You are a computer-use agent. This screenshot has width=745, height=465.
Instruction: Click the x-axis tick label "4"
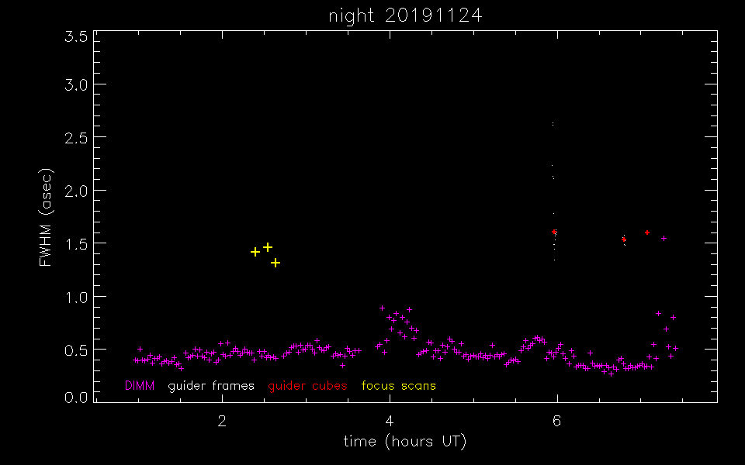tap(390, 421)
